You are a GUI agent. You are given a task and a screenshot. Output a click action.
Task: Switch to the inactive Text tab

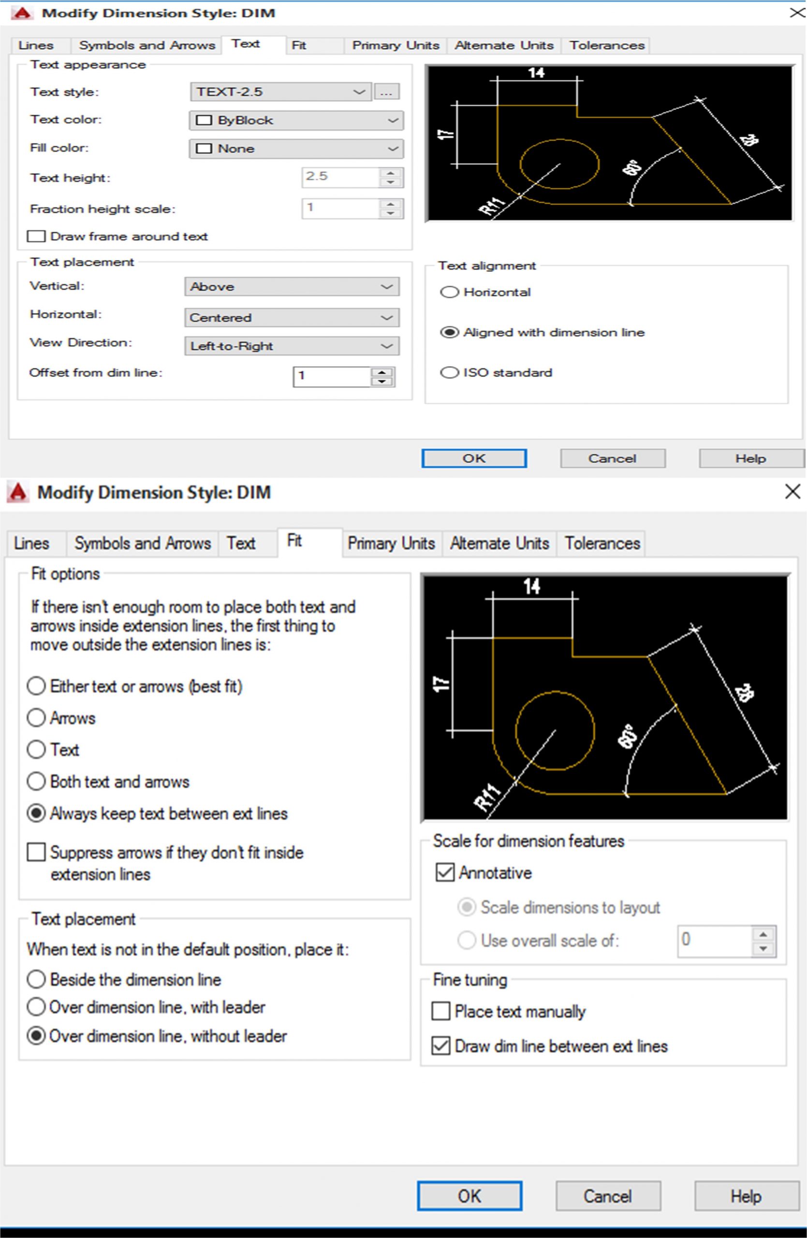(x=241, y=544)
